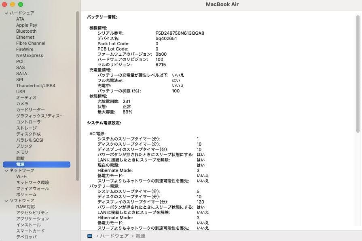Select グラフィックス/ディスプレイ in the sidebar
Screen dimensions: 362x241
coord(36,116)
